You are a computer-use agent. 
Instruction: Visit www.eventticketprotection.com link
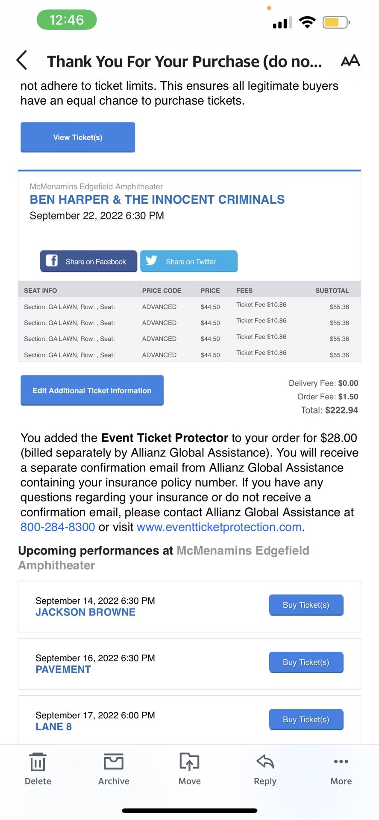(219, 527)
